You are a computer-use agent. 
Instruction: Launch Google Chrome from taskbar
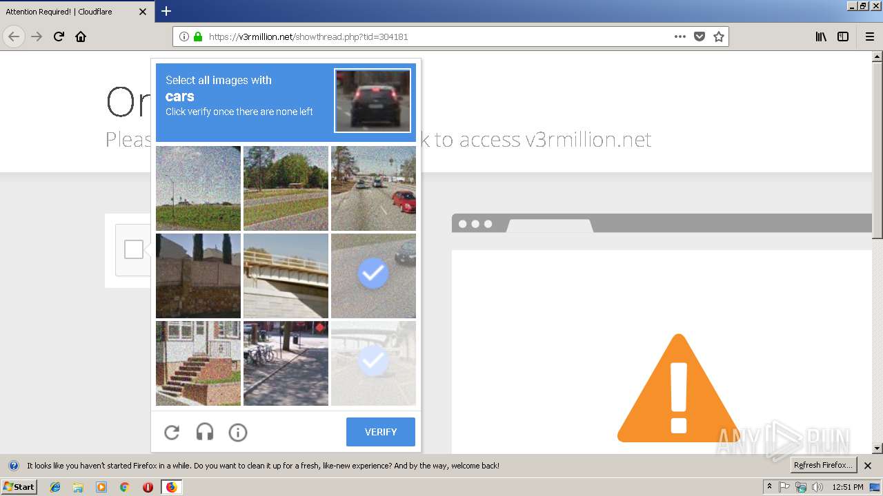tap(124, 487)
